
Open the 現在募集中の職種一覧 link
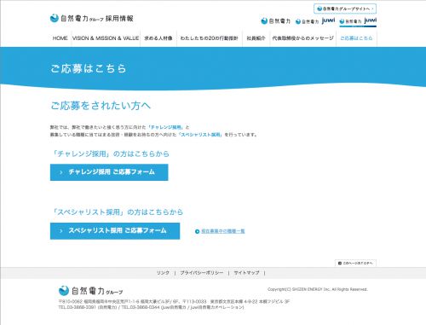tap(223, 231)
